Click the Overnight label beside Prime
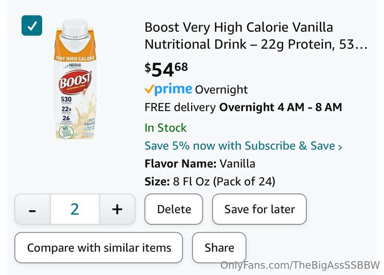The height and width of the screenshot is (275, 384). [x=221, y=90]
